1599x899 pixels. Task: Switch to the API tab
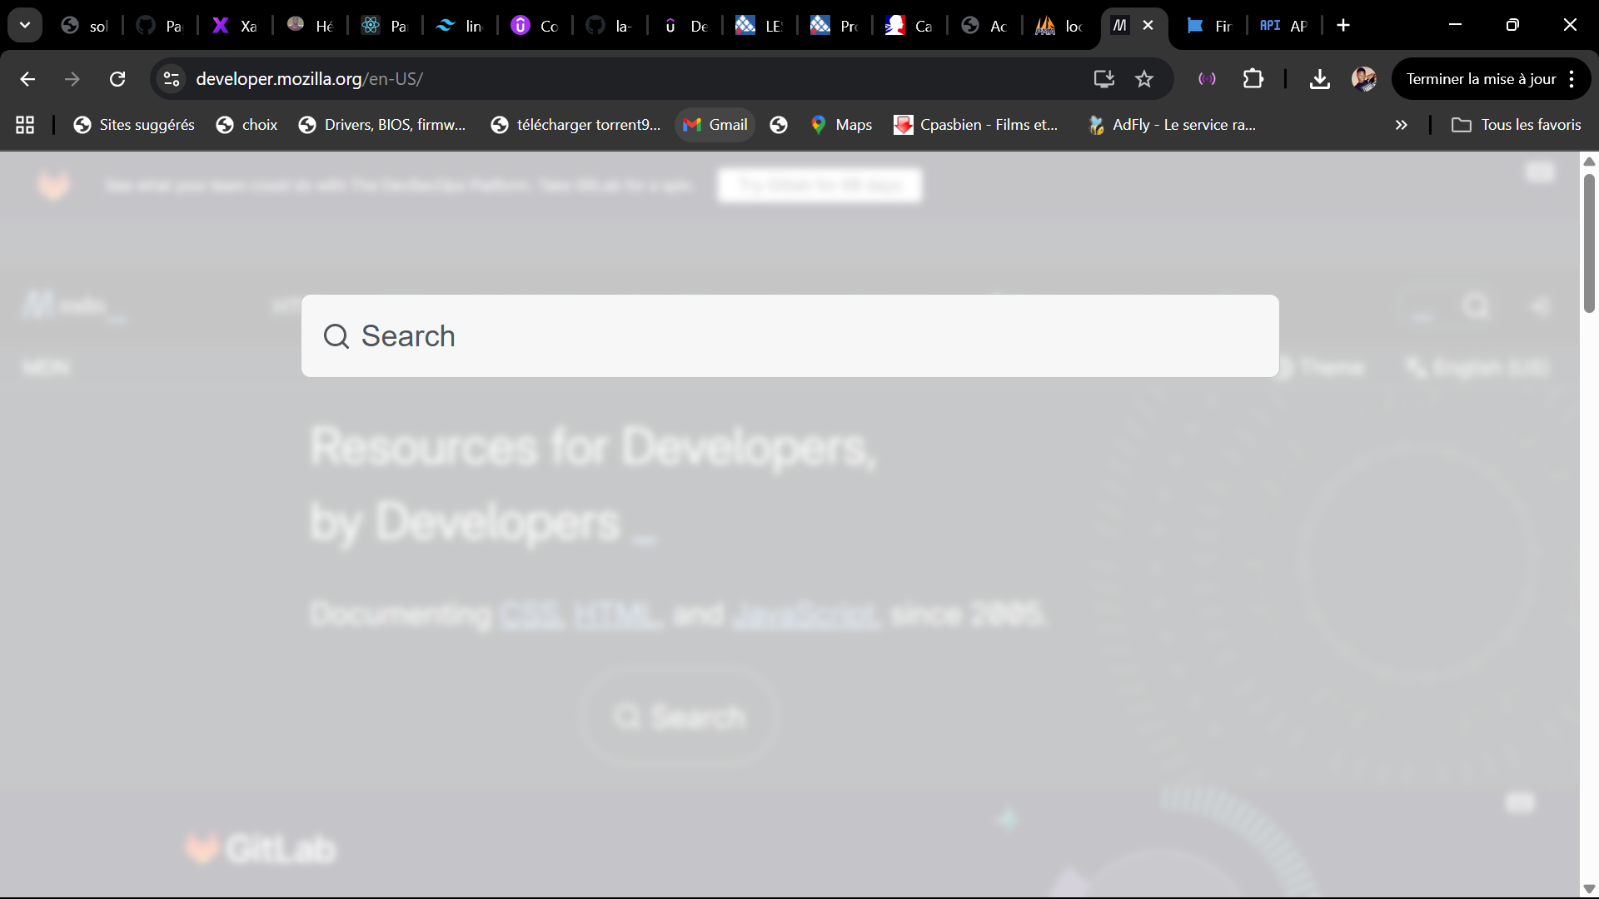(x=1283, y=26)
